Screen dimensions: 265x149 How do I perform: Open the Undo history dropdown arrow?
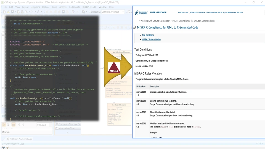tap(35, 12)
